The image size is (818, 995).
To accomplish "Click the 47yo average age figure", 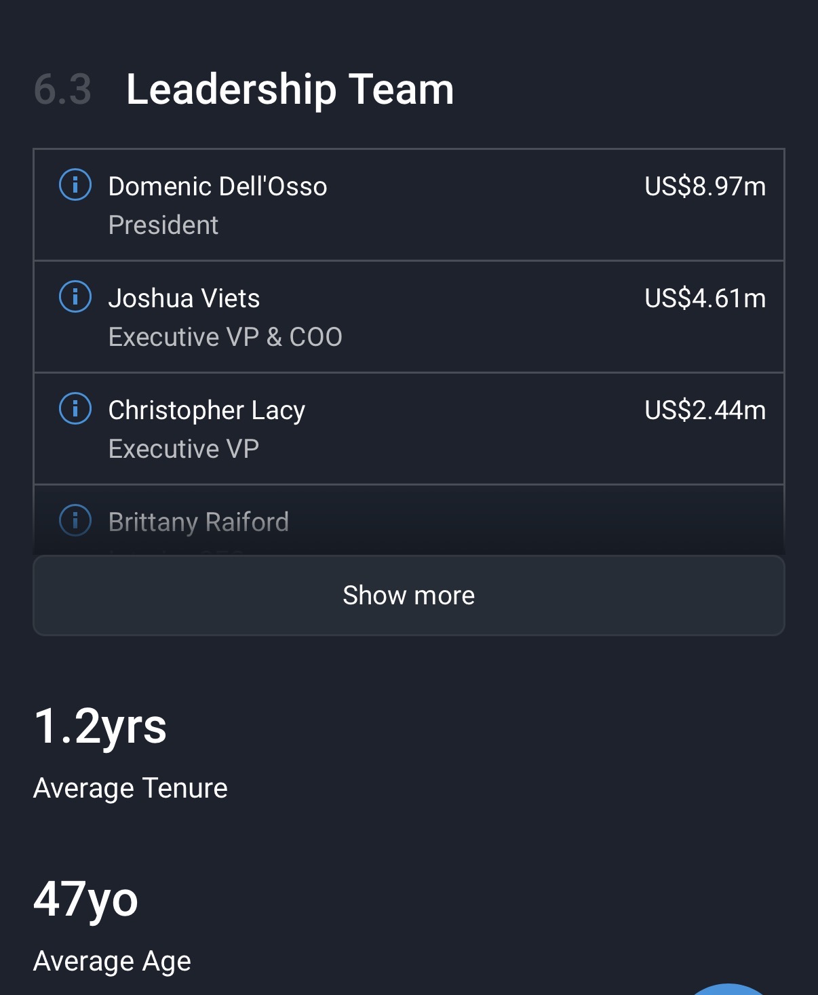I will click(x=85, y=899).
